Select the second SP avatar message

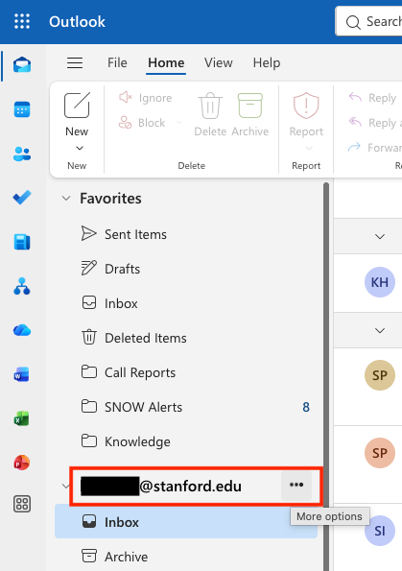pyautogui.click(x=380, y=453)
